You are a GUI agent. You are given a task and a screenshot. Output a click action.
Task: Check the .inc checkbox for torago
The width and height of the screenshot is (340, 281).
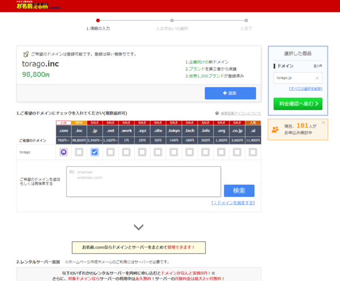[x=79, y=152]
